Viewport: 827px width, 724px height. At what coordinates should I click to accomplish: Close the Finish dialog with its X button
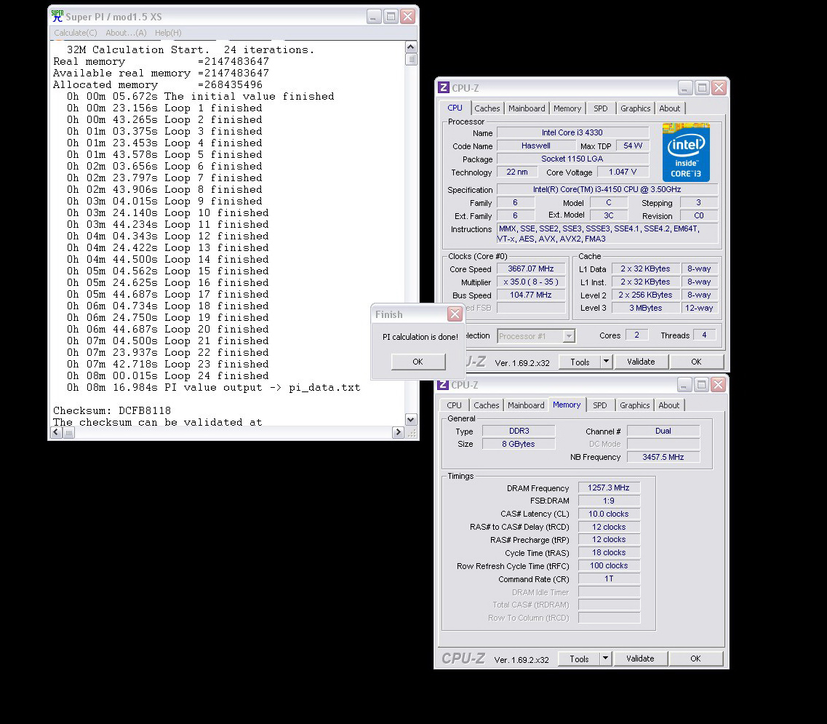click(455, 314)
